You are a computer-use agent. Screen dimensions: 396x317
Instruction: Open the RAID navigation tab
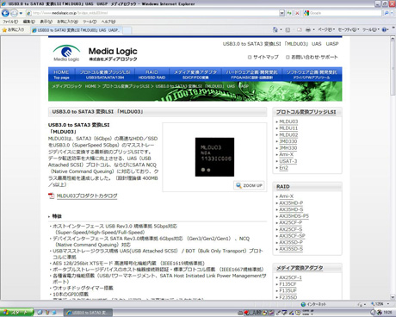coord(152,74)
